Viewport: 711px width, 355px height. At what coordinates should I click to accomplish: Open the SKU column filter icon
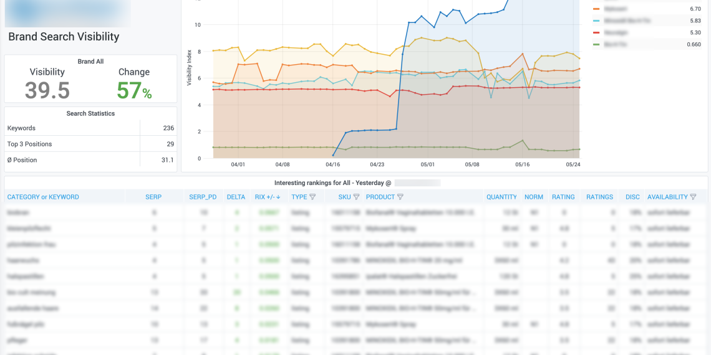(x=356, y=197)
